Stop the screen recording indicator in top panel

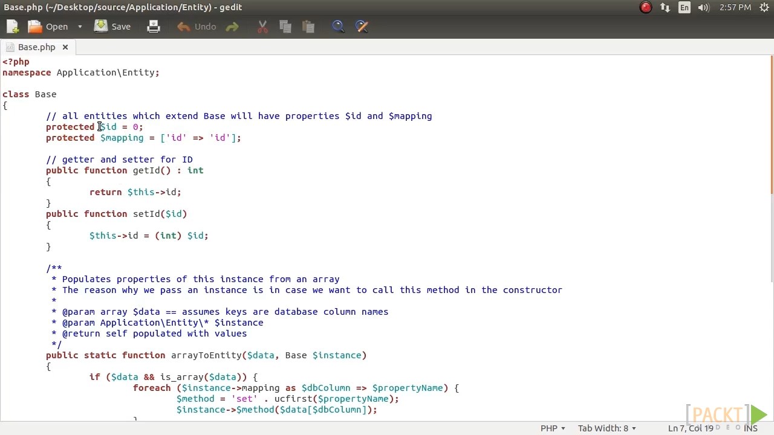tap(646, 7)
